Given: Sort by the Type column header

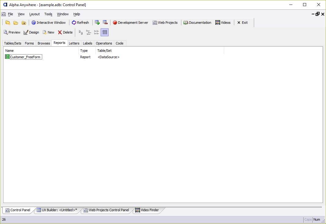Looking at the screenshot, I should (x=87, y=51).
